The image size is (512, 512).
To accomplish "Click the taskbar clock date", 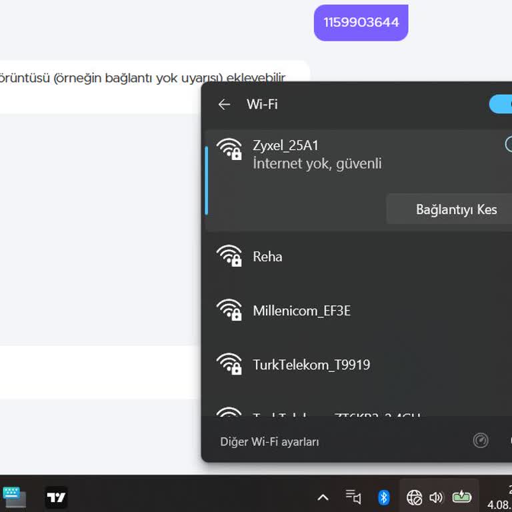I will pyautogui.click(x=499, y=505).
